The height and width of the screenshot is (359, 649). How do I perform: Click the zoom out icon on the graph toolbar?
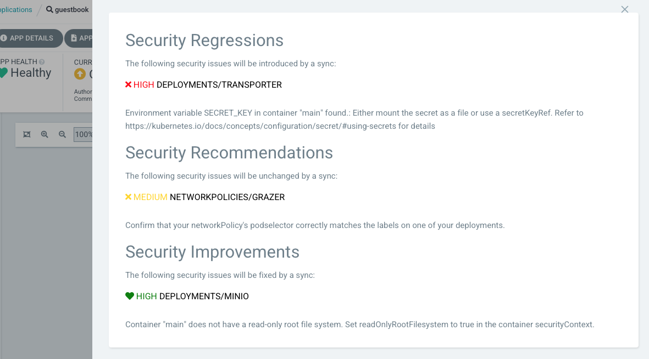62,134
